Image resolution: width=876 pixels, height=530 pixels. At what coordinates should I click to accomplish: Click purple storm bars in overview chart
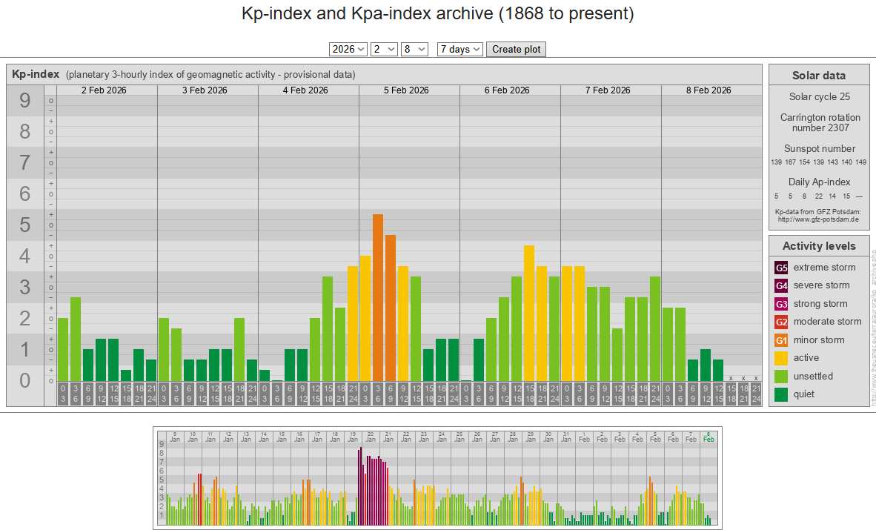click(x=373, y=489)
